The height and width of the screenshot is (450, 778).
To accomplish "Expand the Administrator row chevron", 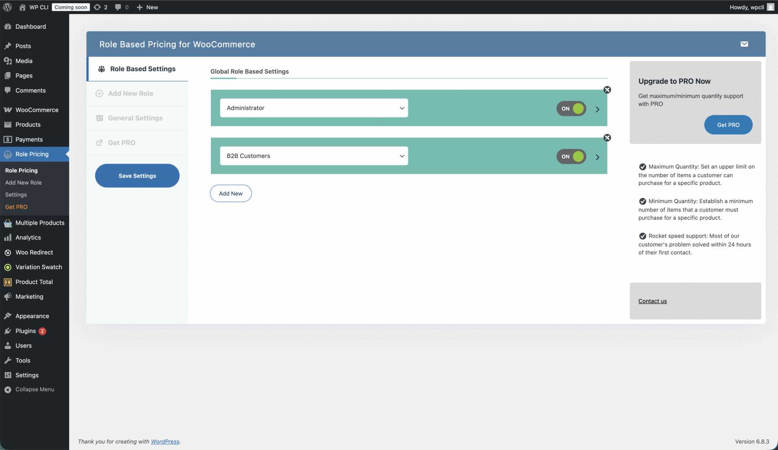I will tap(597, 109).
